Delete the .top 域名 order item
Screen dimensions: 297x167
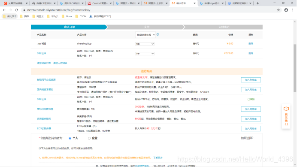pyautogui.click(x=251, y=44)
